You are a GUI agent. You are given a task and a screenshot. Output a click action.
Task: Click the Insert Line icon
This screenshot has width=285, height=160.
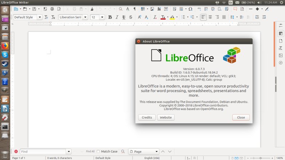coord(251,9)
